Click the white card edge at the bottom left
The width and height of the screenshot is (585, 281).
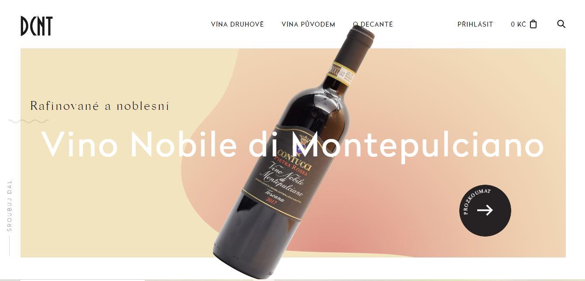coord(83,280)
